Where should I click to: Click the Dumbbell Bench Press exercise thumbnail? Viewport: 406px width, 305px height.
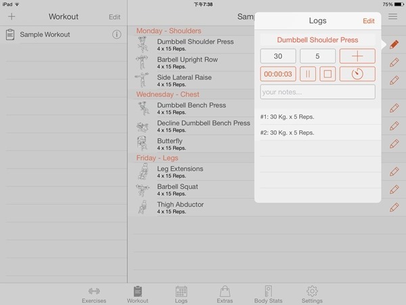pos(143,108)
